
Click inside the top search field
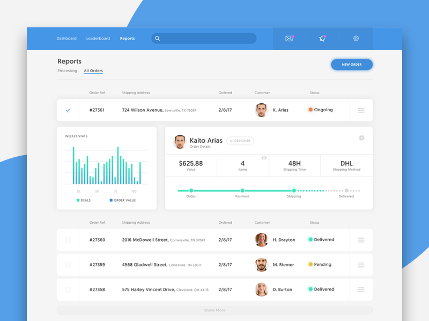[x=208, y=39]
